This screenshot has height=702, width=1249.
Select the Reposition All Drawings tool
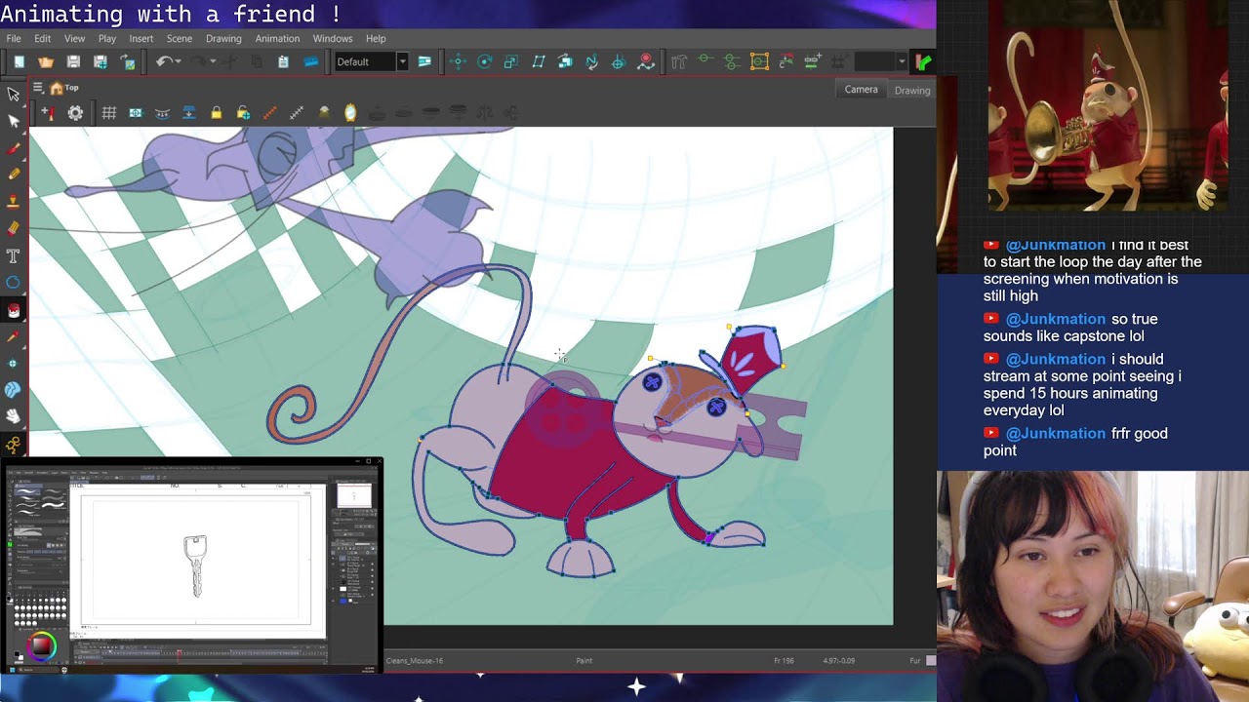click(x=14, y=364)
